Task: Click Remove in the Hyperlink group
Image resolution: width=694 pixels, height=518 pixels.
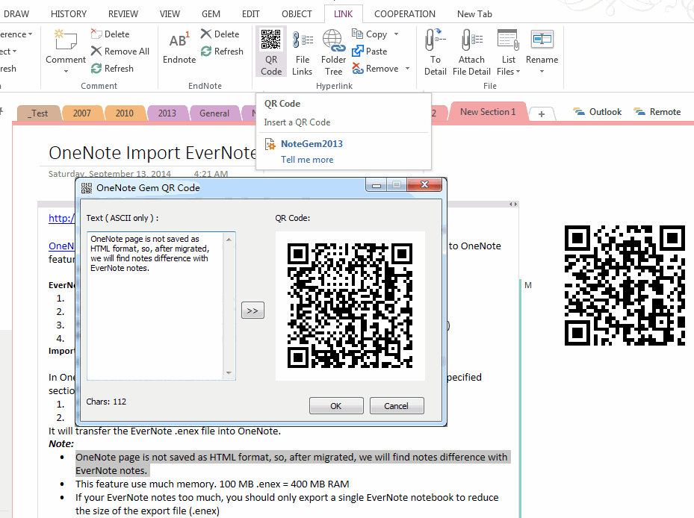Action: [375, 69]
